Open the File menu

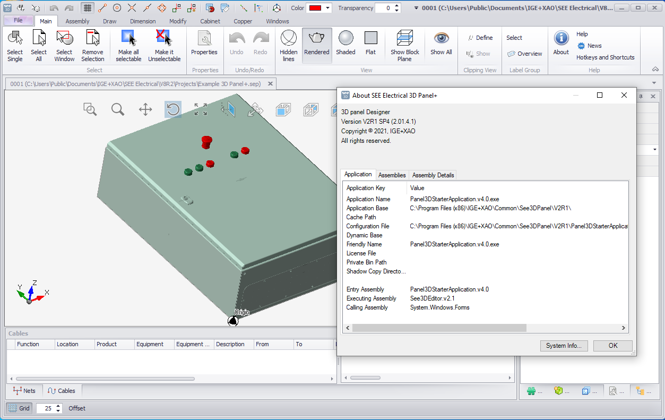click(x=18, y=20)
